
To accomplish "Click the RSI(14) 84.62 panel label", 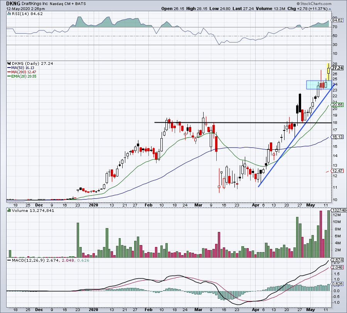I will pyautogui.click(x=27, y=14).
